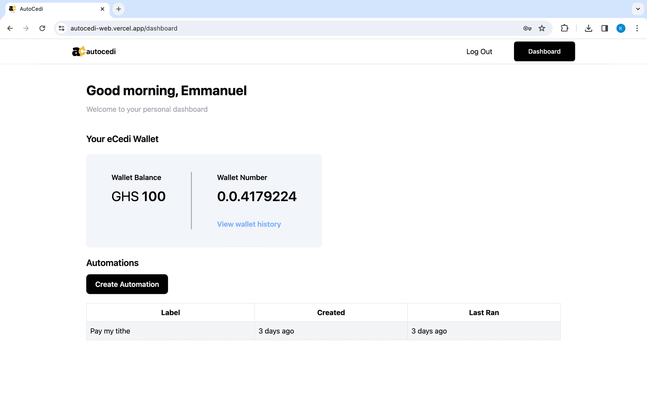Toggle the browser side panel
This screenshot has height=404, width=647.
pos(604,28)
